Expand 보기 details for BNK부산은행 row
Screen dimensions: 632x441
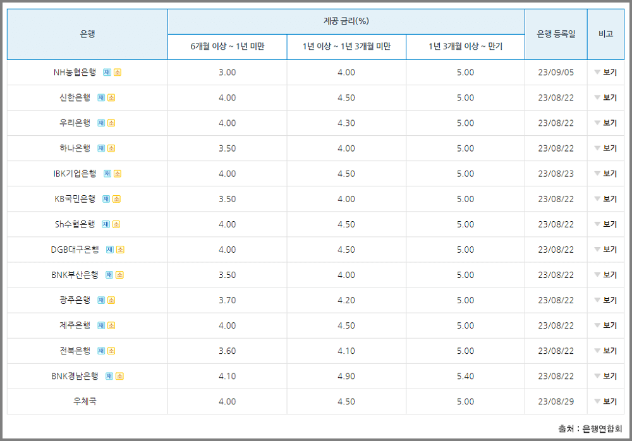[605, 275]
